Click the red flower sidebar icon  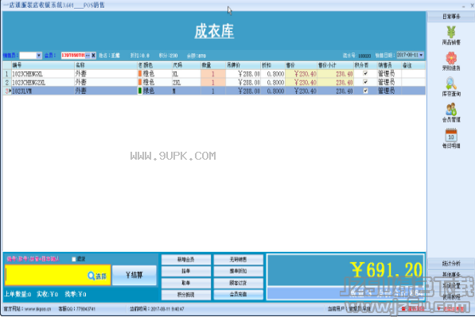(x=451, y=58)
